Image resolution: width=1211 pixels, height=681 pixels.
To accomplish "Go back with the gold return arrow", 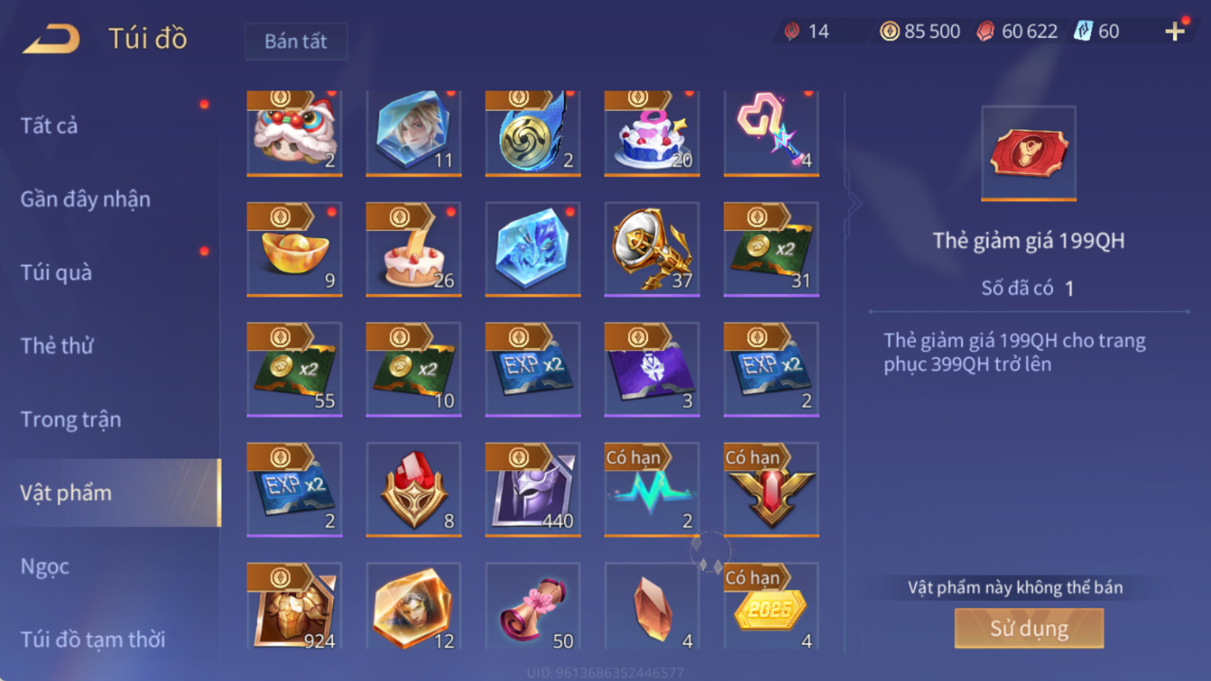I will click(x=51, y=39).
